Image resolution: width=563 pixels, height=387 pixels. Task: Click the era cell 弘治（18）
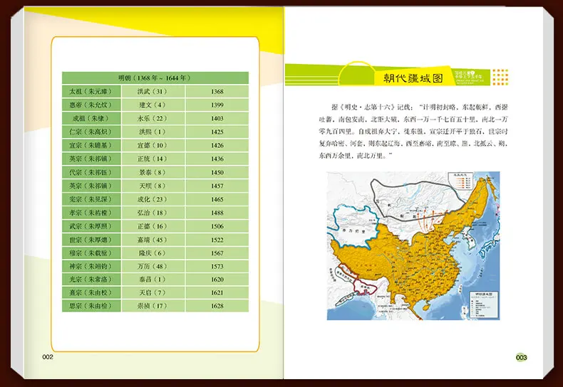pos(153,213)
